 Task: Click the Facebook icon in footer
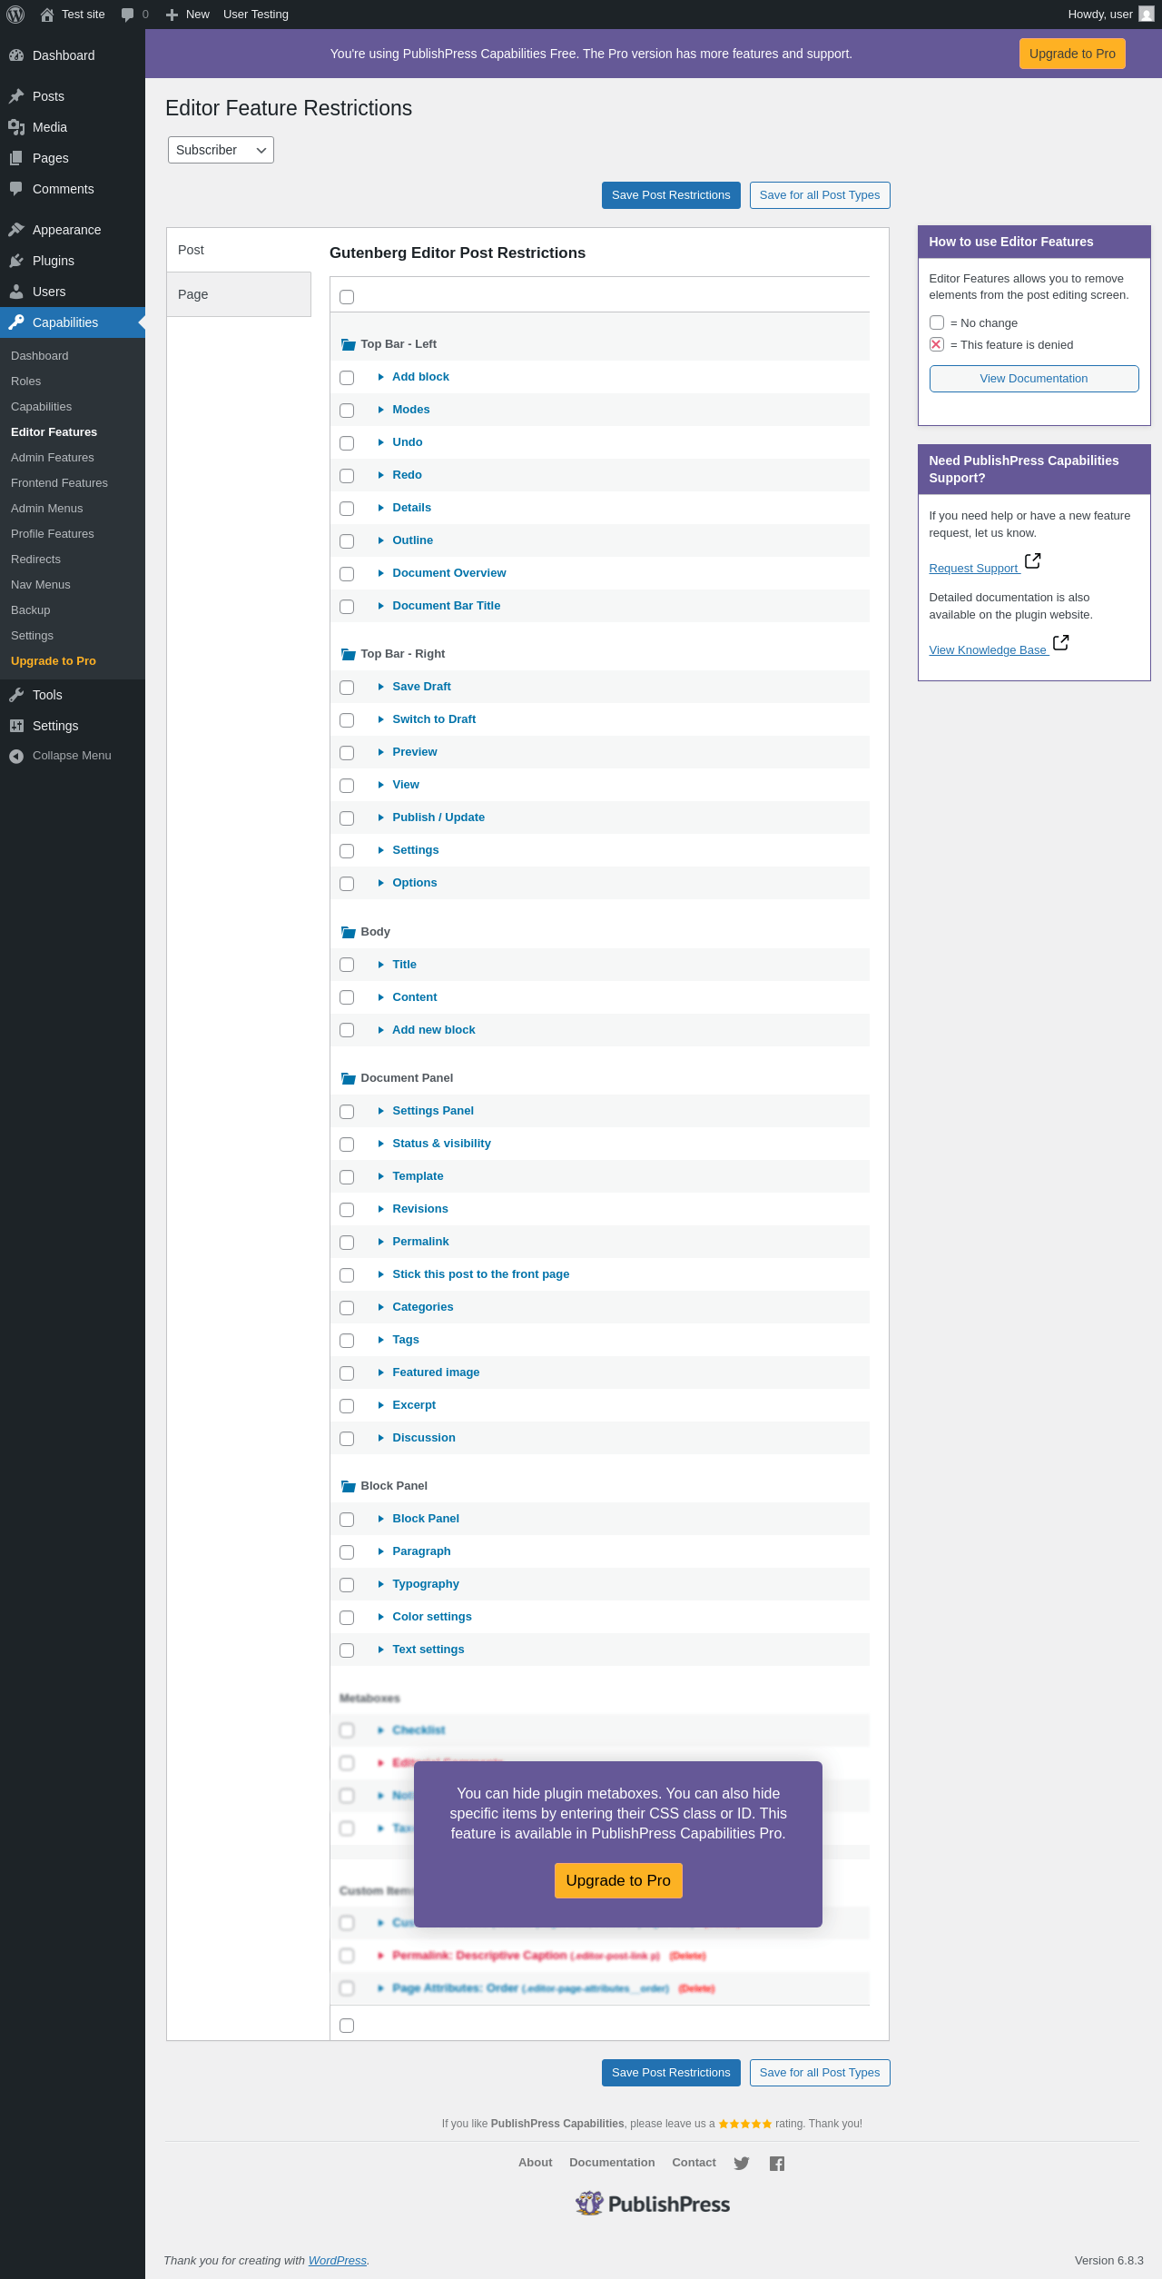click(777, 2164)
